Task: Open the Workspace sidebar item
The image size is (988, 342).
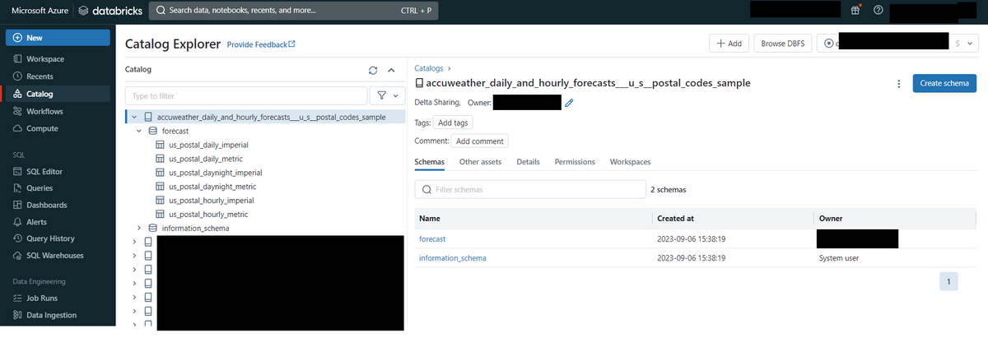Action: point(45,59)
